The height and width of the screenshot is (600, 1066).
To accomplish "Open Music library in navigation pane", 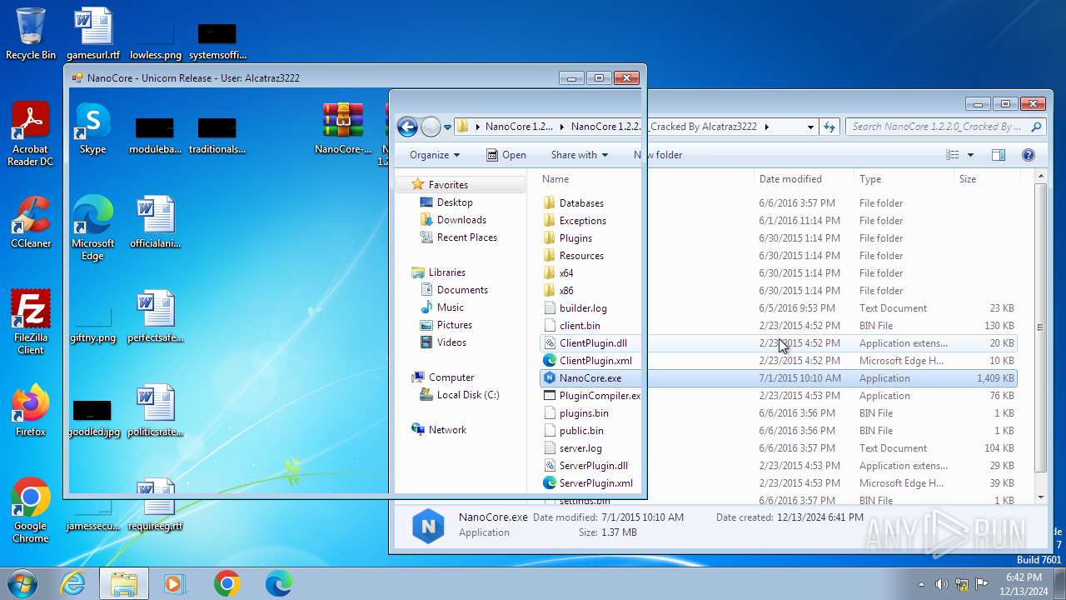I will (451, 307).
